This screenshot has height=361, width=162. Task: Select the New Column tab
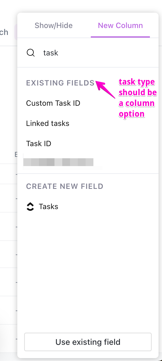click(x=120, y=25)
